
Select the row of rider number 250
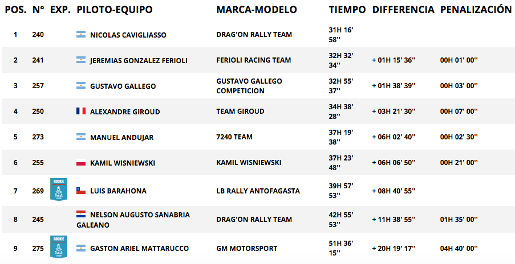click(x=258, y=112)
